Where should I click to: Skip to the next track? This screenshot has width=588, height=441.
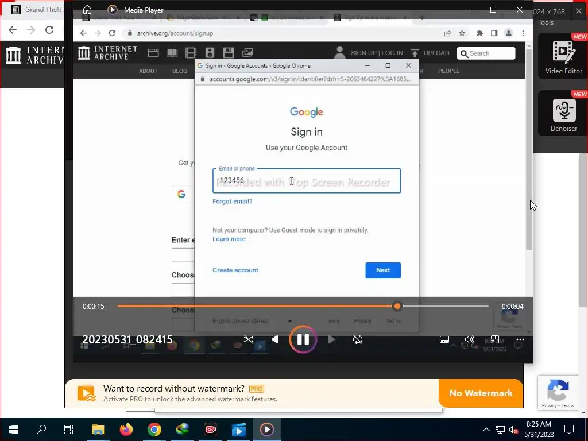click(x=332, y=339)
